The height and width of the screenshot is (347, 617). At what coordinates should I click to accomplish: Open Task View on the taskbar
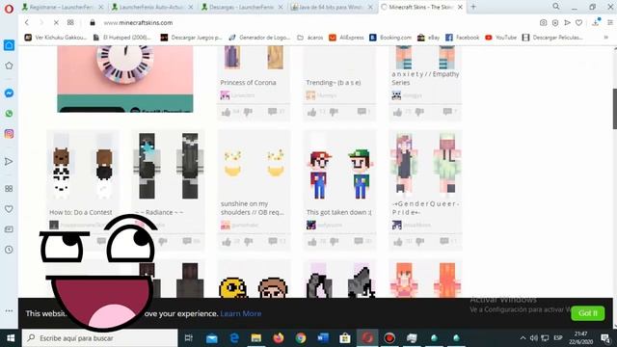coord(189,338)
